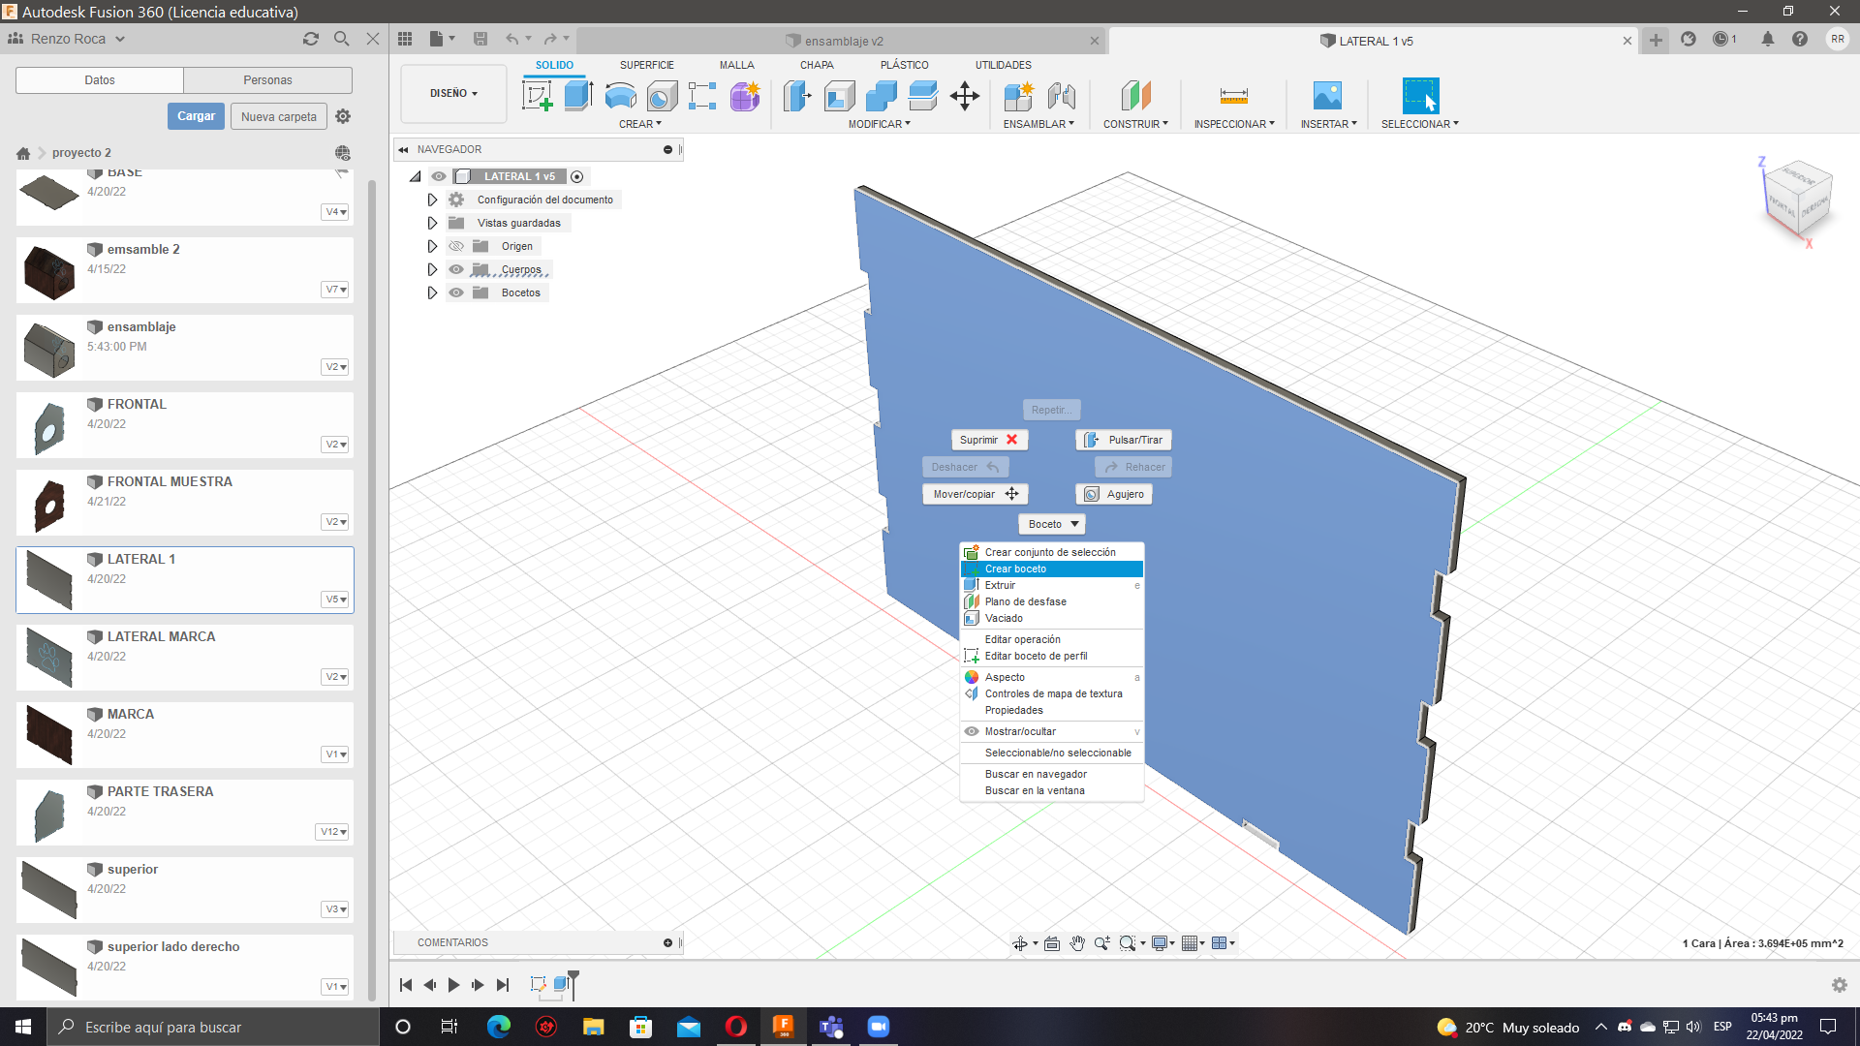Open the DISEÑO workspace dropdown
1860x1046 pixels.
[x=453, y=94]
